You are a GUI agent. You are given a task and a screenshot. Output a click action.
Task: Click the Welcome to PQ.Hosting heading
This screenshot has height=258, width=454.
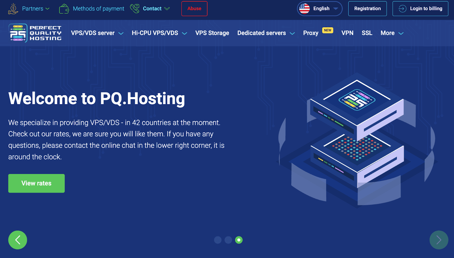97,99
